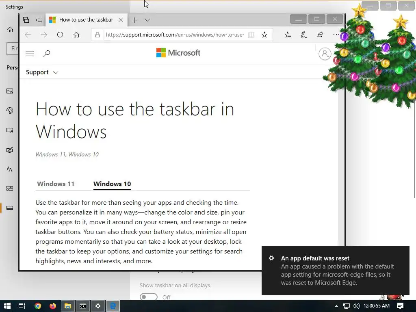416x312 pixels.
Task: Open the tabs you've set aside icon
Action: tap(26, 20)
